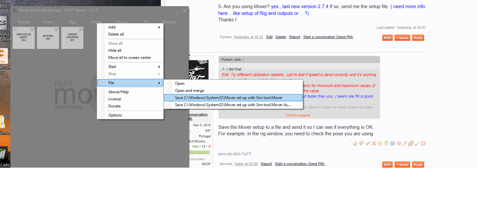
Task: Expand the Add submenu
Action: (x=130, y=27)
